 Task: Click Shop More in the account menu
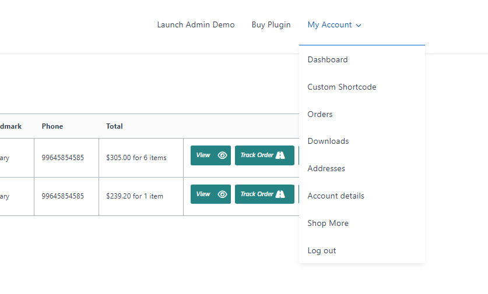click(328, 223)
